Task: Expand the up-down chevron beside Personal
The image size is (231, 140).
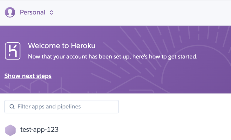Action: click(52, 13)
